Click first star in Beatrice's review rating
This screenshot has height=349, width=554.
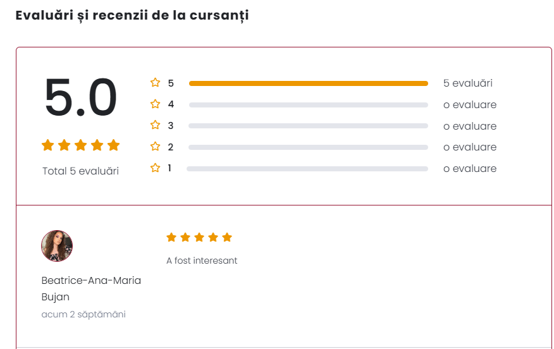tap(171, 237)
